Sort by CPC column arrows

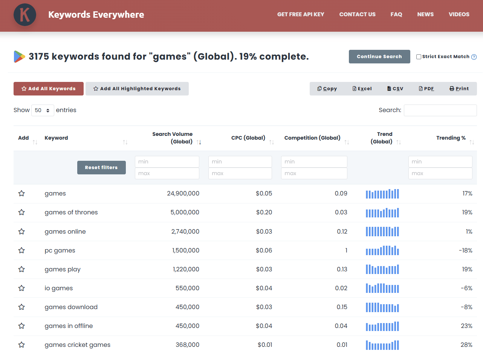click(272, 142)
